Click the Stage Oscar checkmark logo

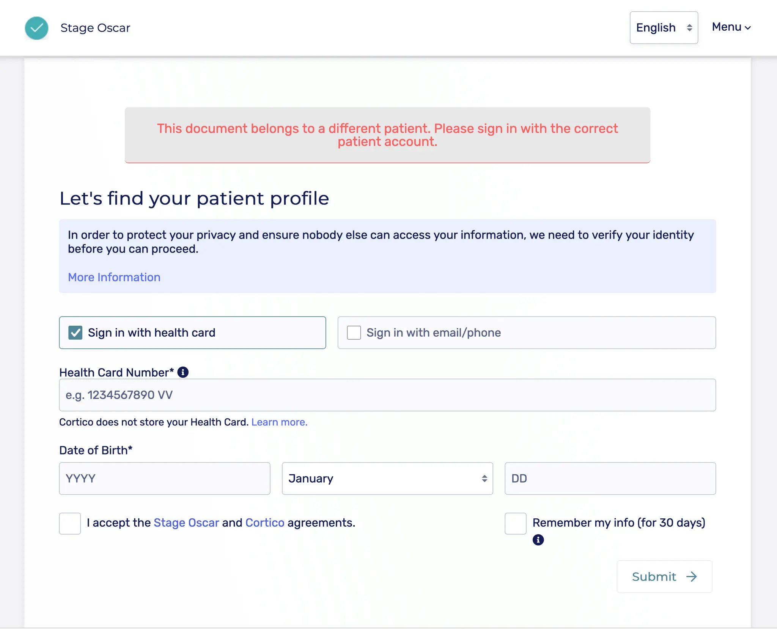(x=36, y=28)
